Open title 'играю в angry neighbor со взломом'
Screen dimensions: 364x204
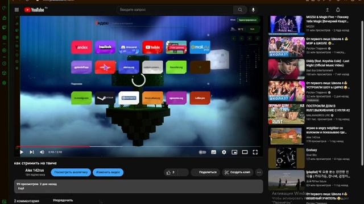(x=326, y=130)
